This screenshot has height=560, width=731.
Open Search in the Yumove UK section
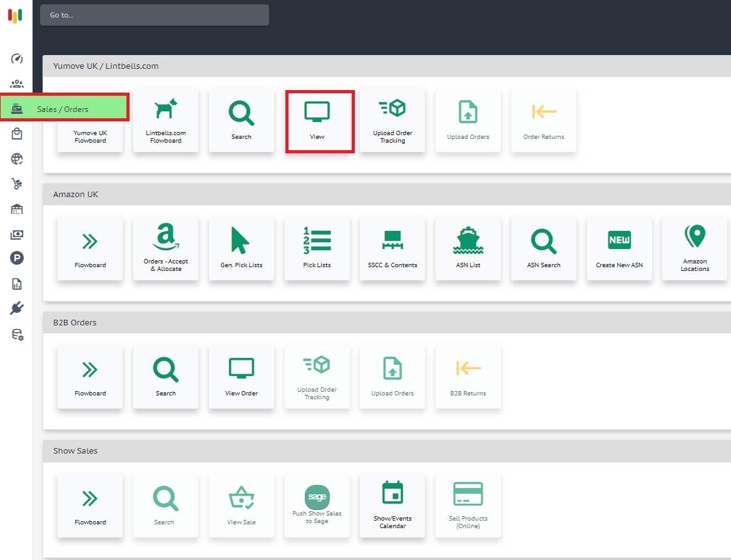(241, 120)
